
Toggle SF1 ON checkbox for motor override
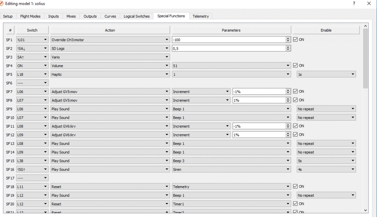pyautogui.click(x=295, y=40)
